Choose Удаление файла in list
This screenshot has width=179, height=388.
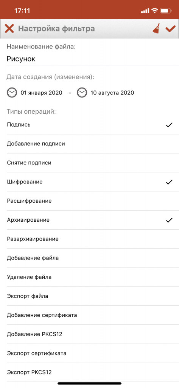[89, 277]
